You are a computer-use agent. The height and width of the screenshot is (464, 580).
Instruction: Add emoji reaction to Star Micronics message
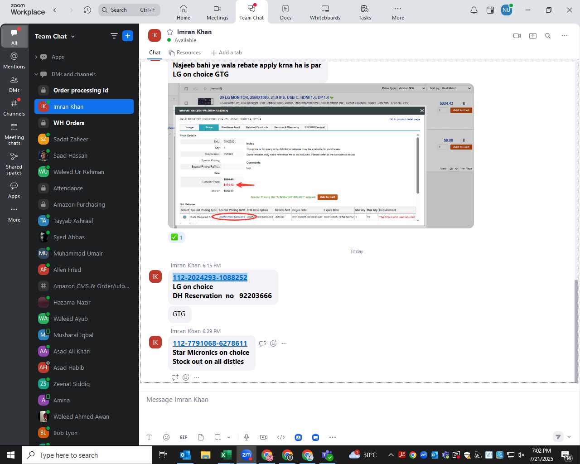coord(273,343)
